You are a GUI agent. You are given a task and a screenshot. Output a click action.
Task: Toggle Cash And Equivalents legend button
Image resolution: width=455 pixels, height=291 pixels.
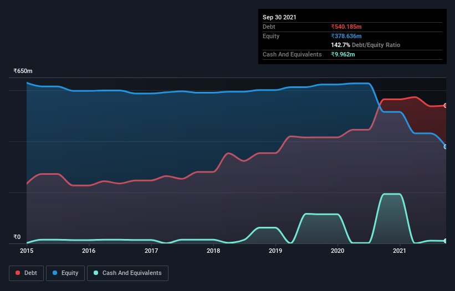pos(127,273)
